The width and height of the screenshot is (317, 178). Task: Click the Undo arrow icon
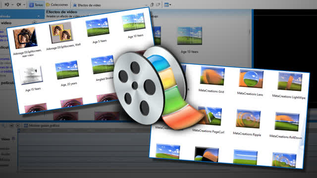[x=6, y=4]
